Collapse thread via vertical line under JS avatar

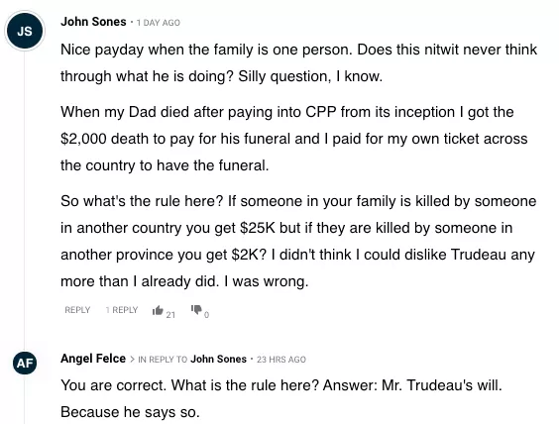point(25,199)
